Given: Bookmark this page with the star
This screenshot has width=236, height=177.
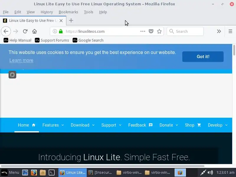Looking at the screenshot, I should pyautogui.click(x=159, y=31).
